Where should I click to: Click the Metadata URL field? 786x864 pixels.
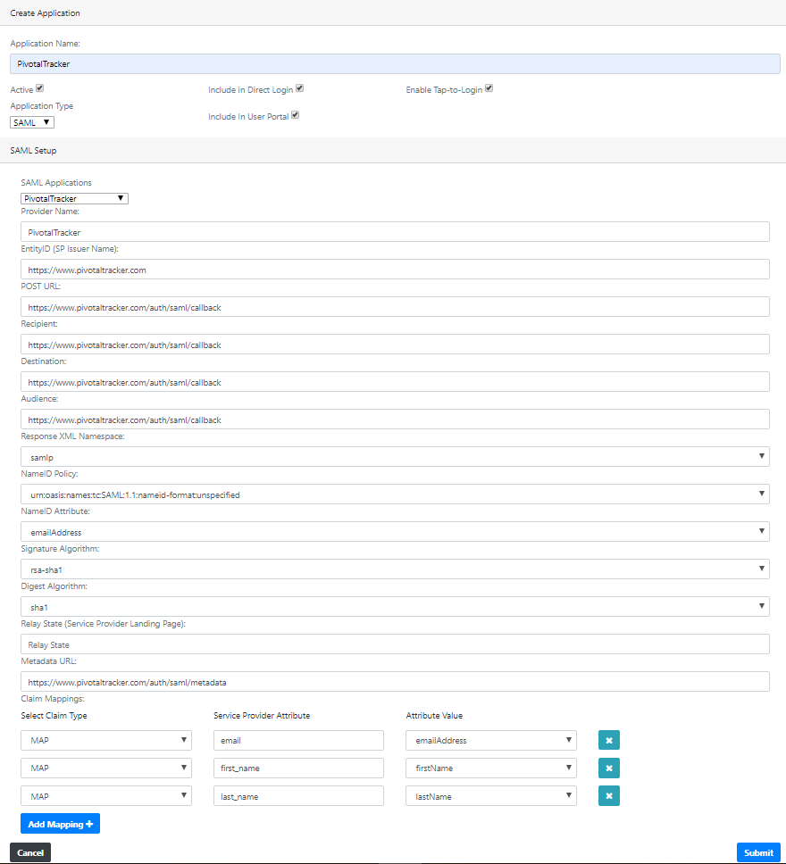pyautogui.click(x=395, y=682)
